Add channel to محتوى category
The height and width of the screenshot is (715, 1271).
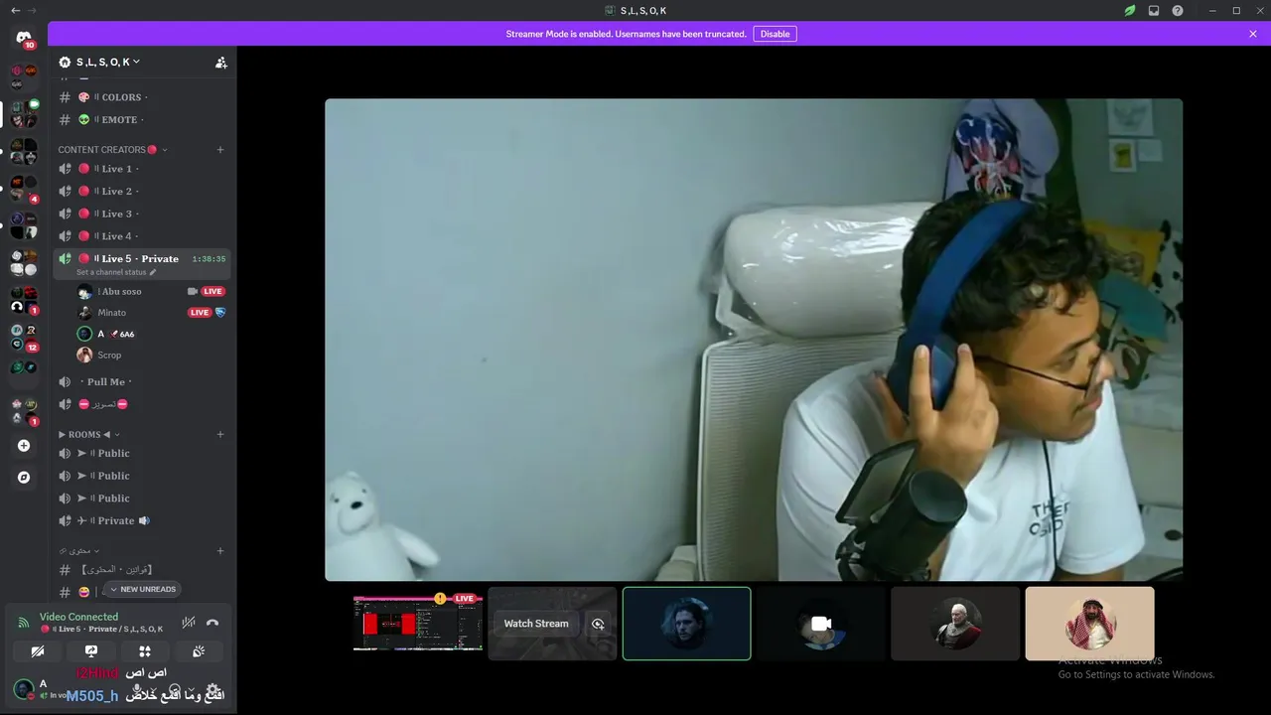click(220, 550)
